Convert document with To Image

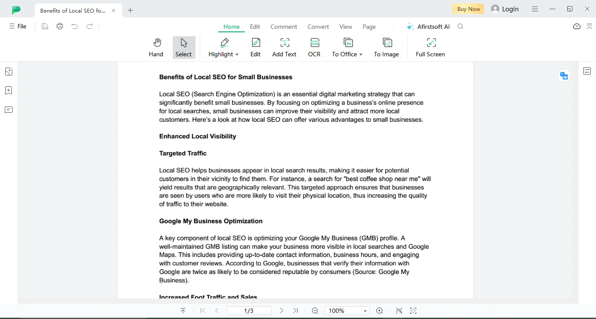point(387,48)
